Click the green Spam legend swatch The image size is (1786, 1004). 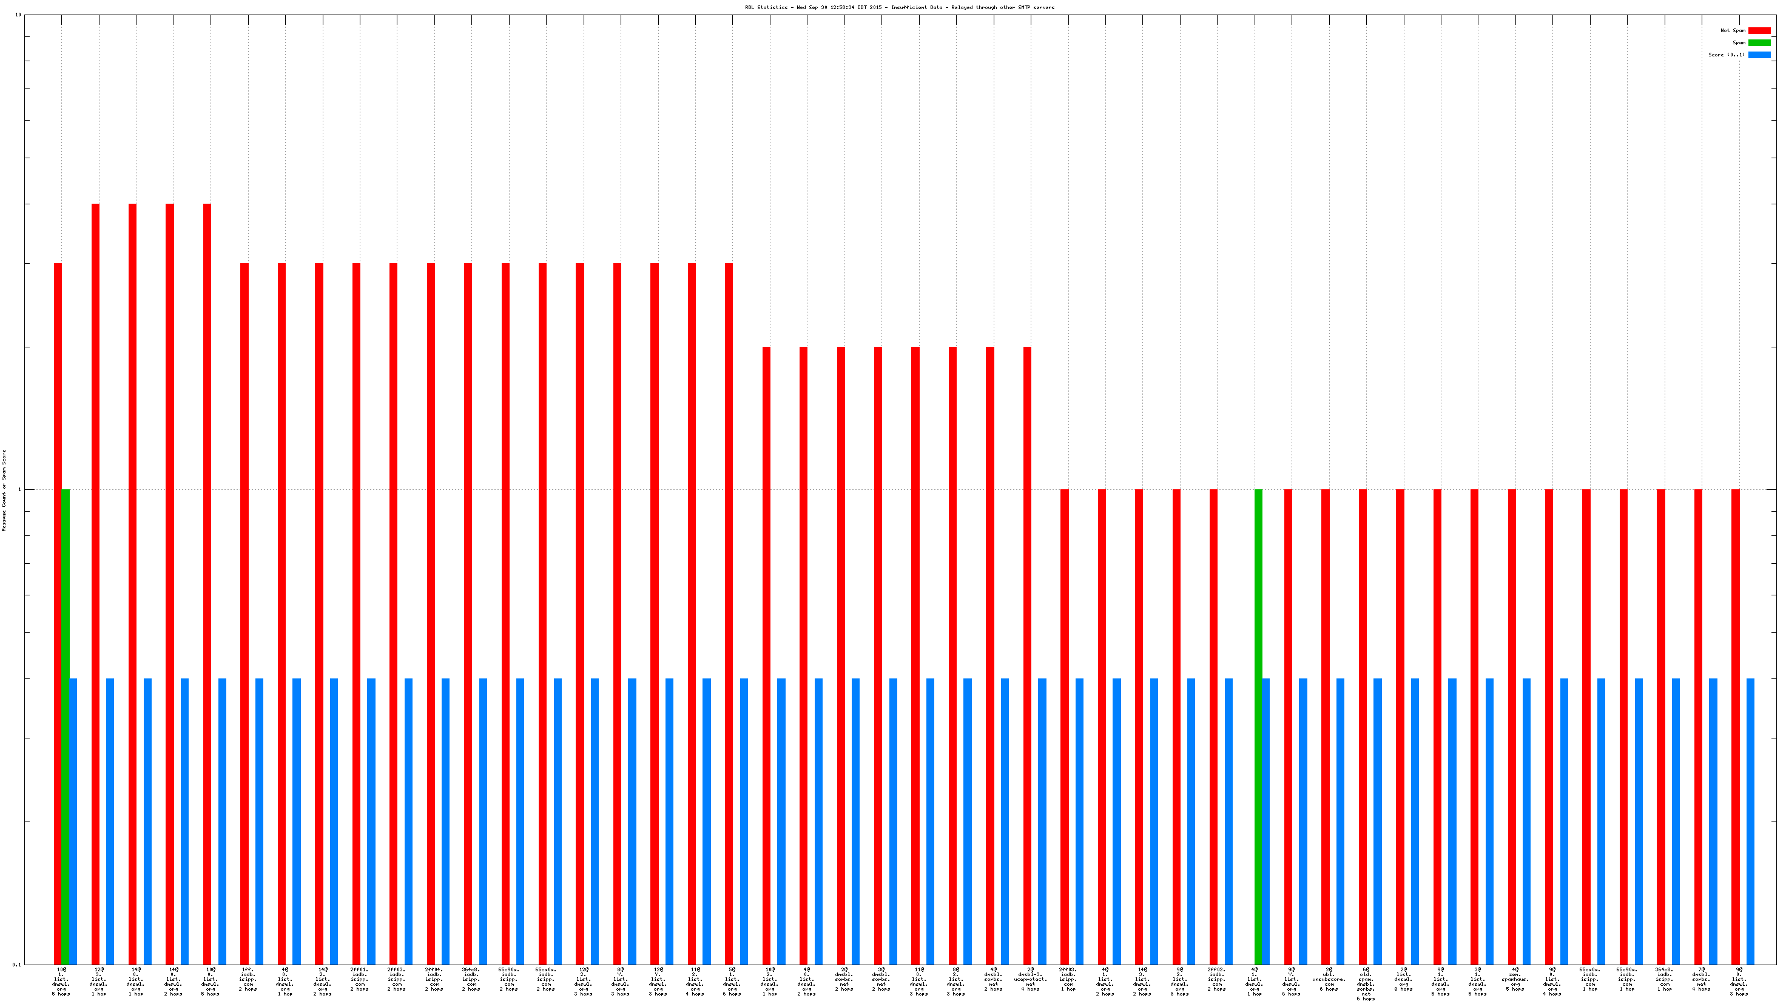point(1759,43)
